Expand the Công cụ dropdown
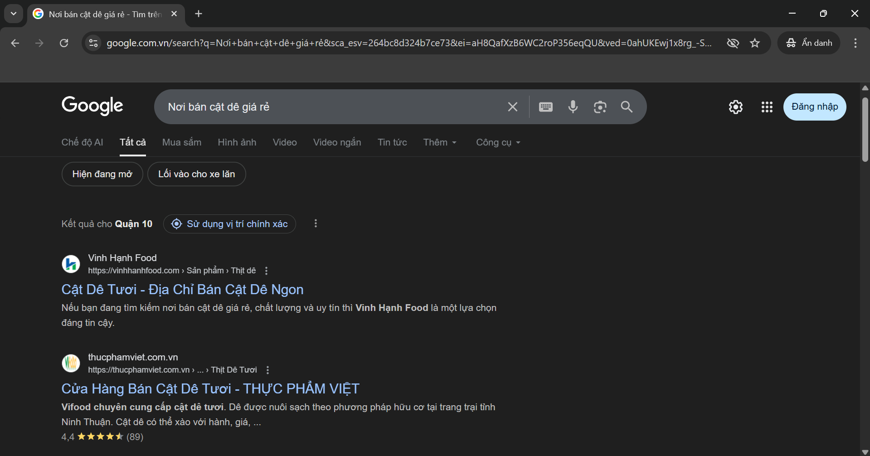This screenshot has height=456, width=870. [498, 142]
